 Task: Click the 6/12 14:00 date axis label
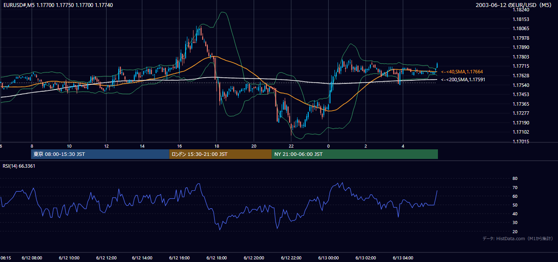tap(143, 258)
